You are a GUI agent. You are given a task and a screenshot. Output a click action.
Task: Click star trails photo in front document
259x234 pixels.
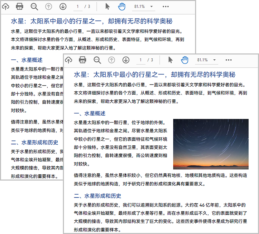(211, 144)
